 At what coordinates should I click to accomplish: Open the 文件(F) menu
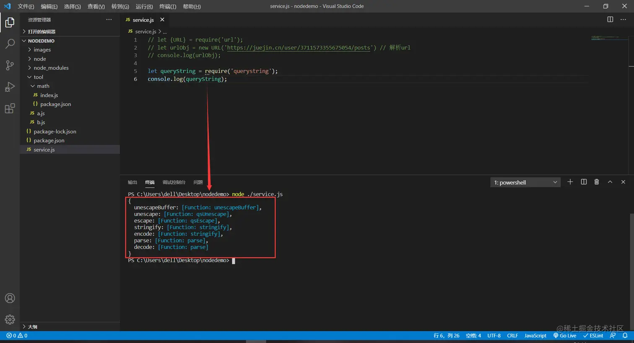(26, 6)
